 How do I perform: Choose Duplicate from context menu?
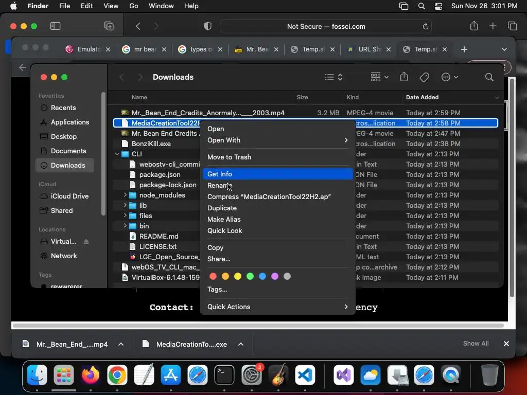[x=277, y=208]
